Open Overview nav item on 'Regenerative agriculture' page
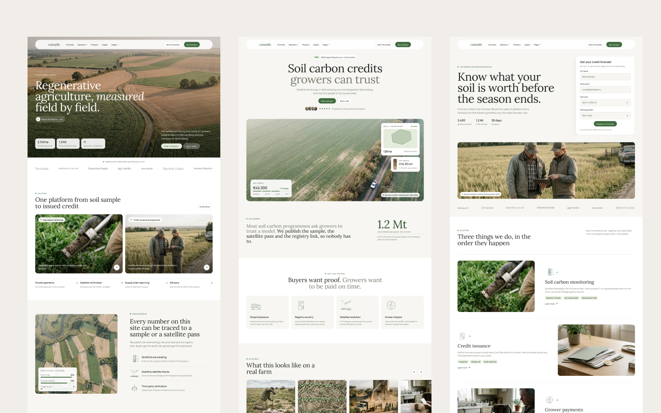Screen dimensions: 661x413 point(70,45)
